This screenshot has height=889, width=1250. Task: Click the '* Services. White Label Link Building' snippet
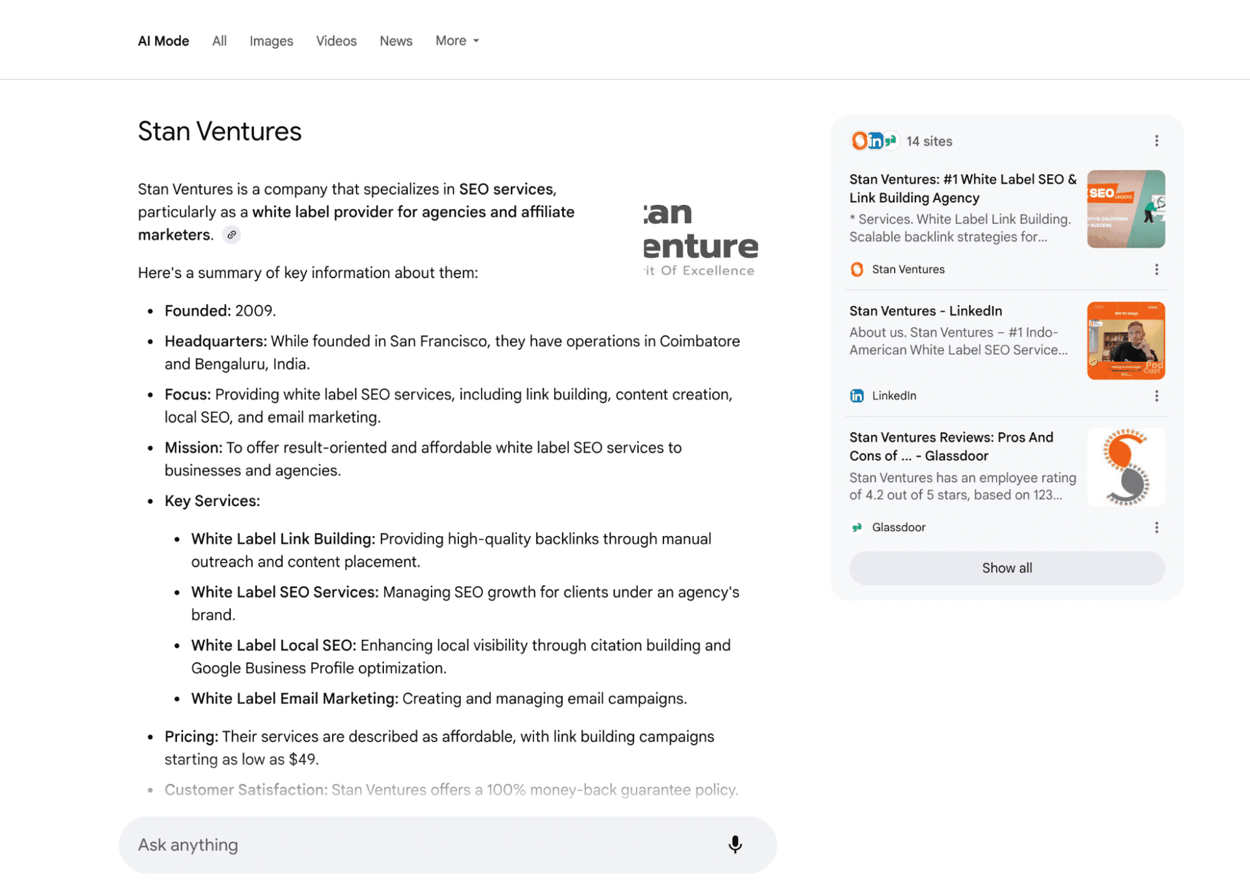(960, 228)
